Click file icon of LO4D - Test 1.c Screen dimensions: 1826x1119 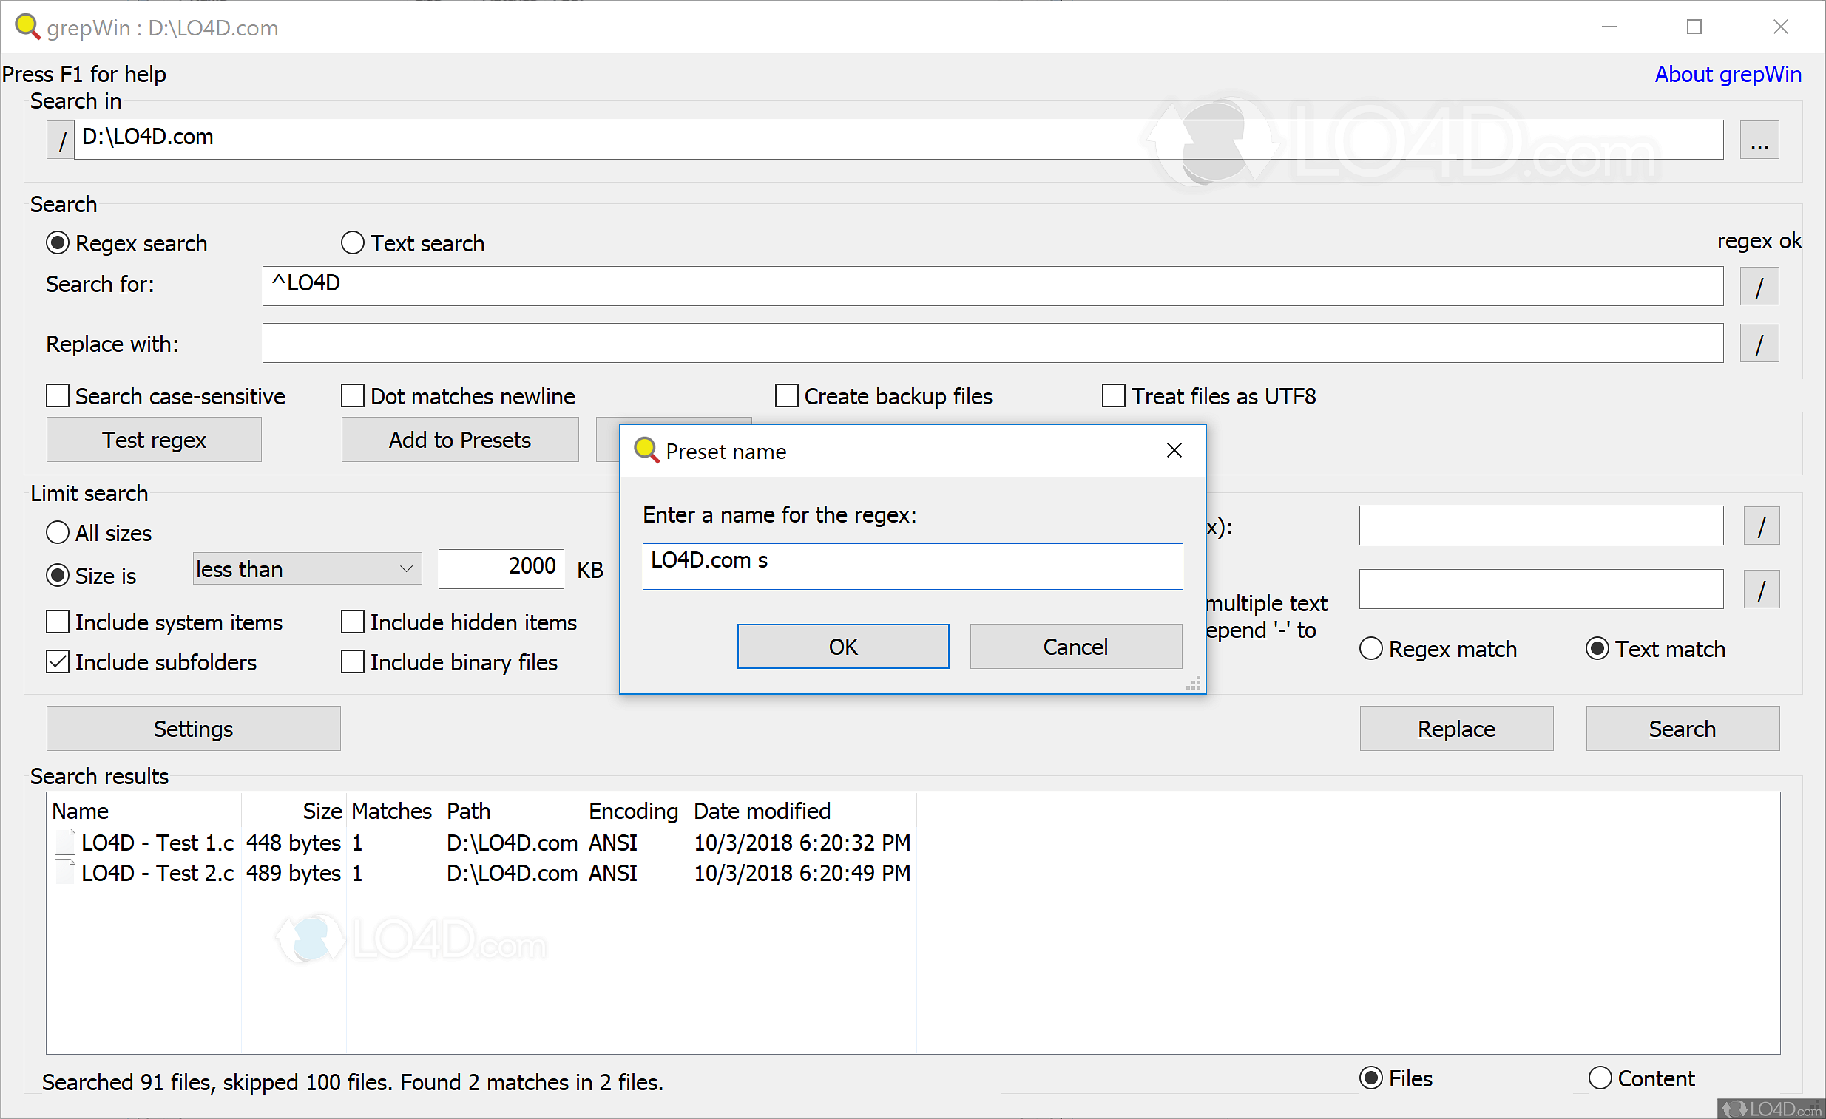65,842
